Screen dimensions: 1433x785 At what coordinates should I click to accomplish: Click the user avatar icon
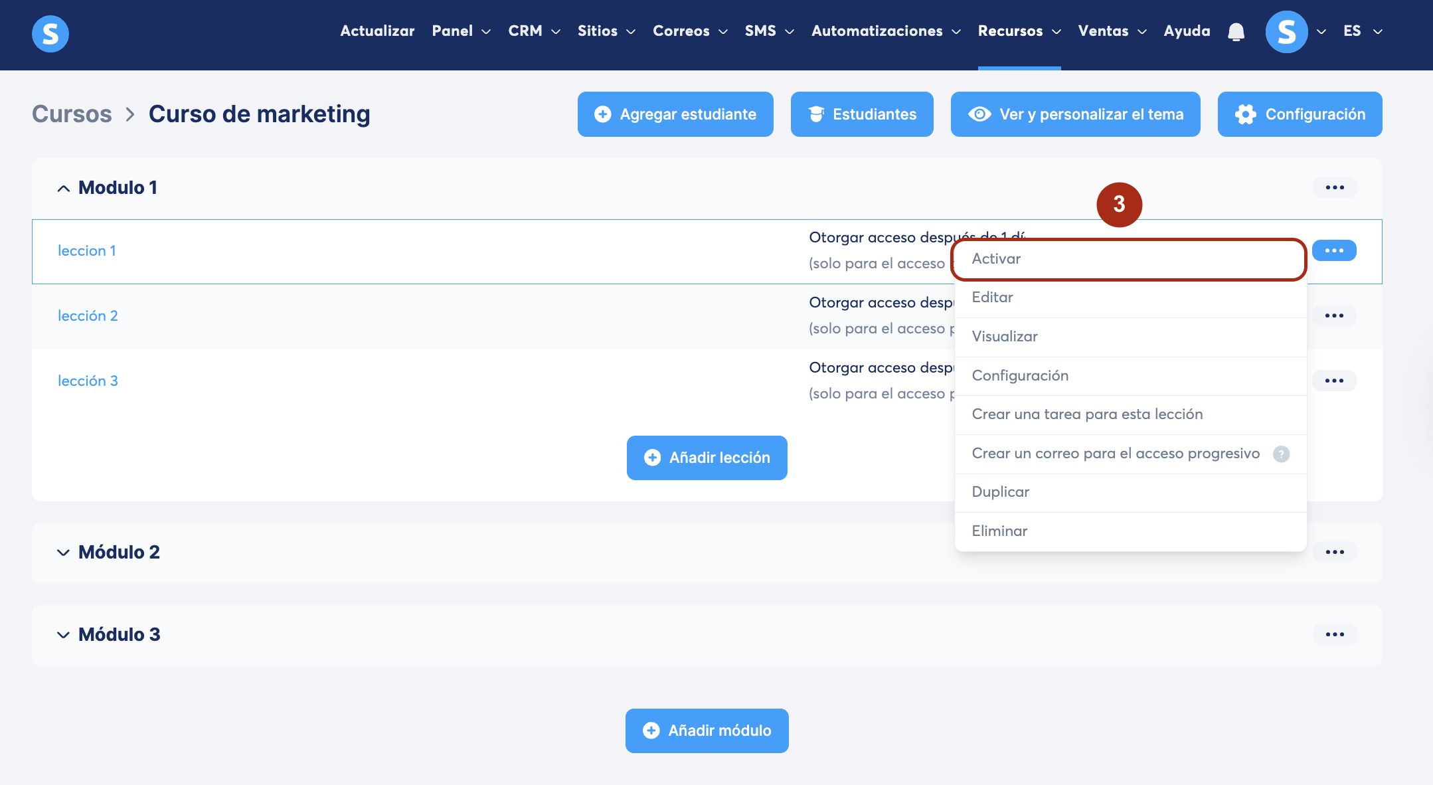click(1286, 32)
